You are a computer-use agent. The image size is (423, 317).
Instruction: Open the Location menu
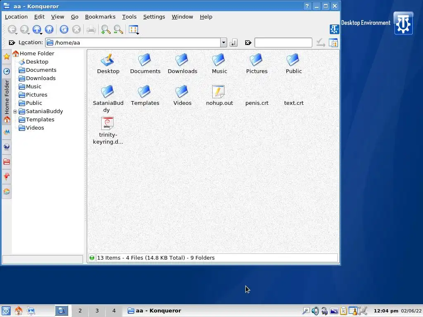pyautogui.click(x=16, y=17)
